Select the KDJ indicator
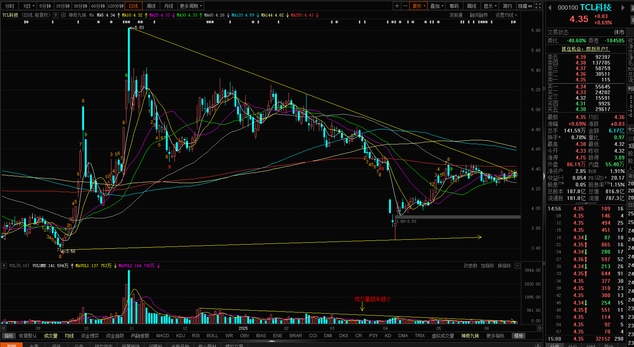634x347 pixels. click(180, 336)
